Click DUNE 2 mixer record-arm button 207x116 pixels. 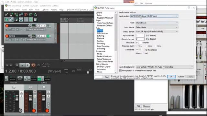[47, 111]
